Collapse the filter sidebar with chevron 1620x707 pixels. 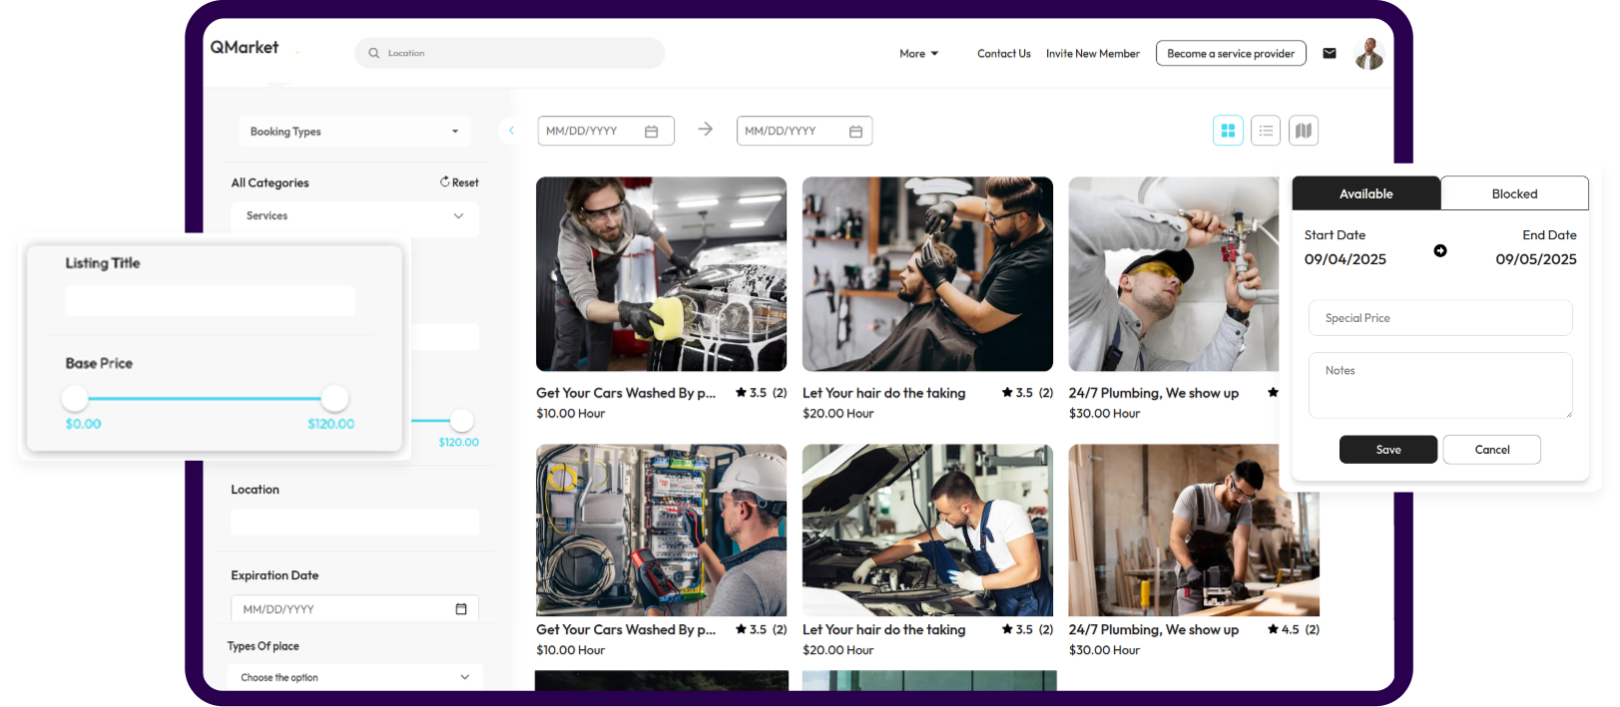click(x=511, y=131)
